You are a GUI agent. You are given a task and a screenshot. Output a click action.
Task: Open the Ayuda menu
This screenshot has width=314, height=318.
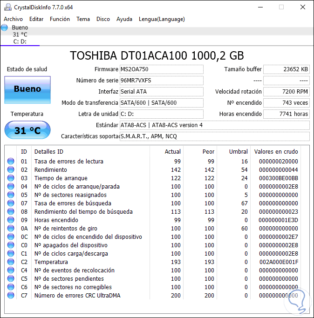124,19
